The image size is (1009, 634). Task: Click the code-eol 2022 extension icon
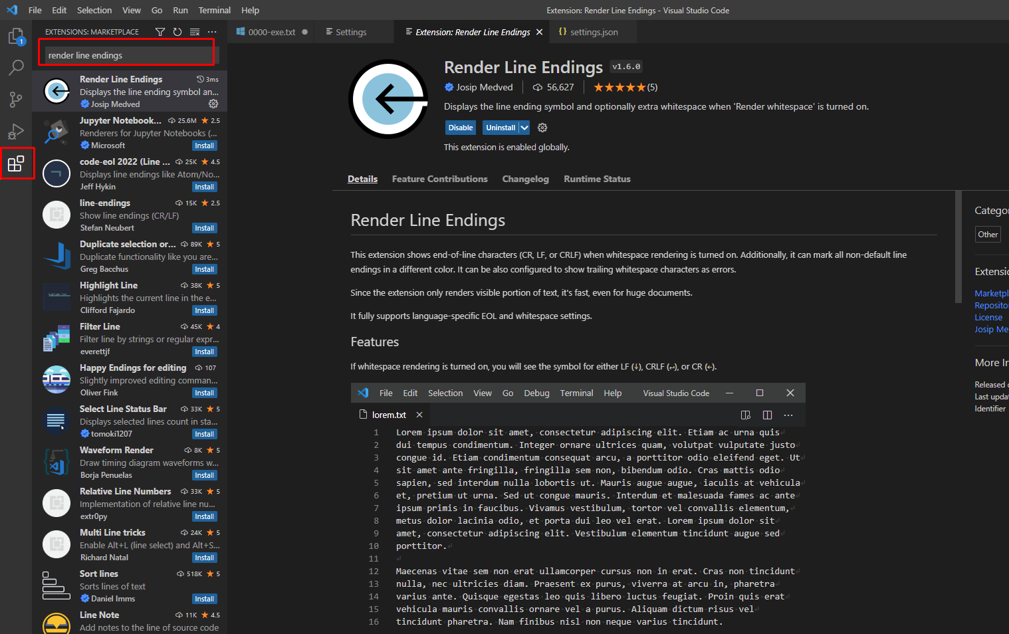[x=56, y=173]
